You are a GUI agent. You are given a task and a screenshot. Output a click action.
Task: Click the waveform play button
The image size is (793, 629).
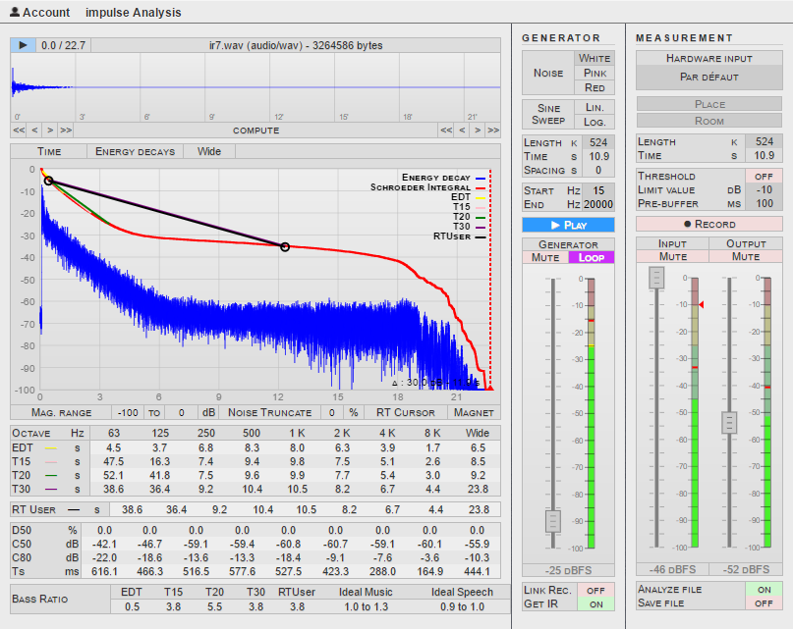point(23,45)
